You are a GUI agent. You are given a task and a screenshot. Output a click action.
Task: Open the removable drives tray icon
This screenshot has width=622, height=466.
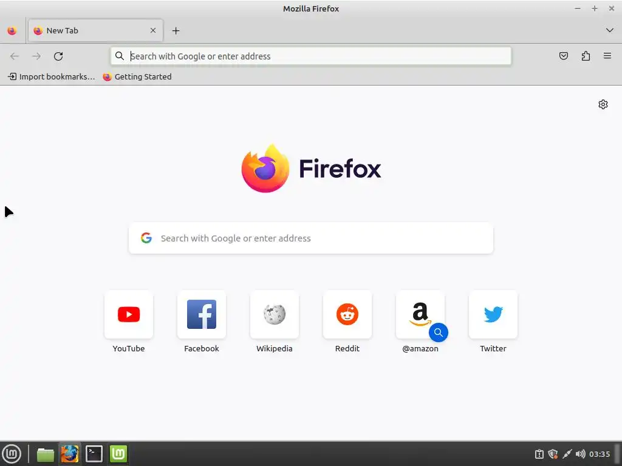coord(539,454)
